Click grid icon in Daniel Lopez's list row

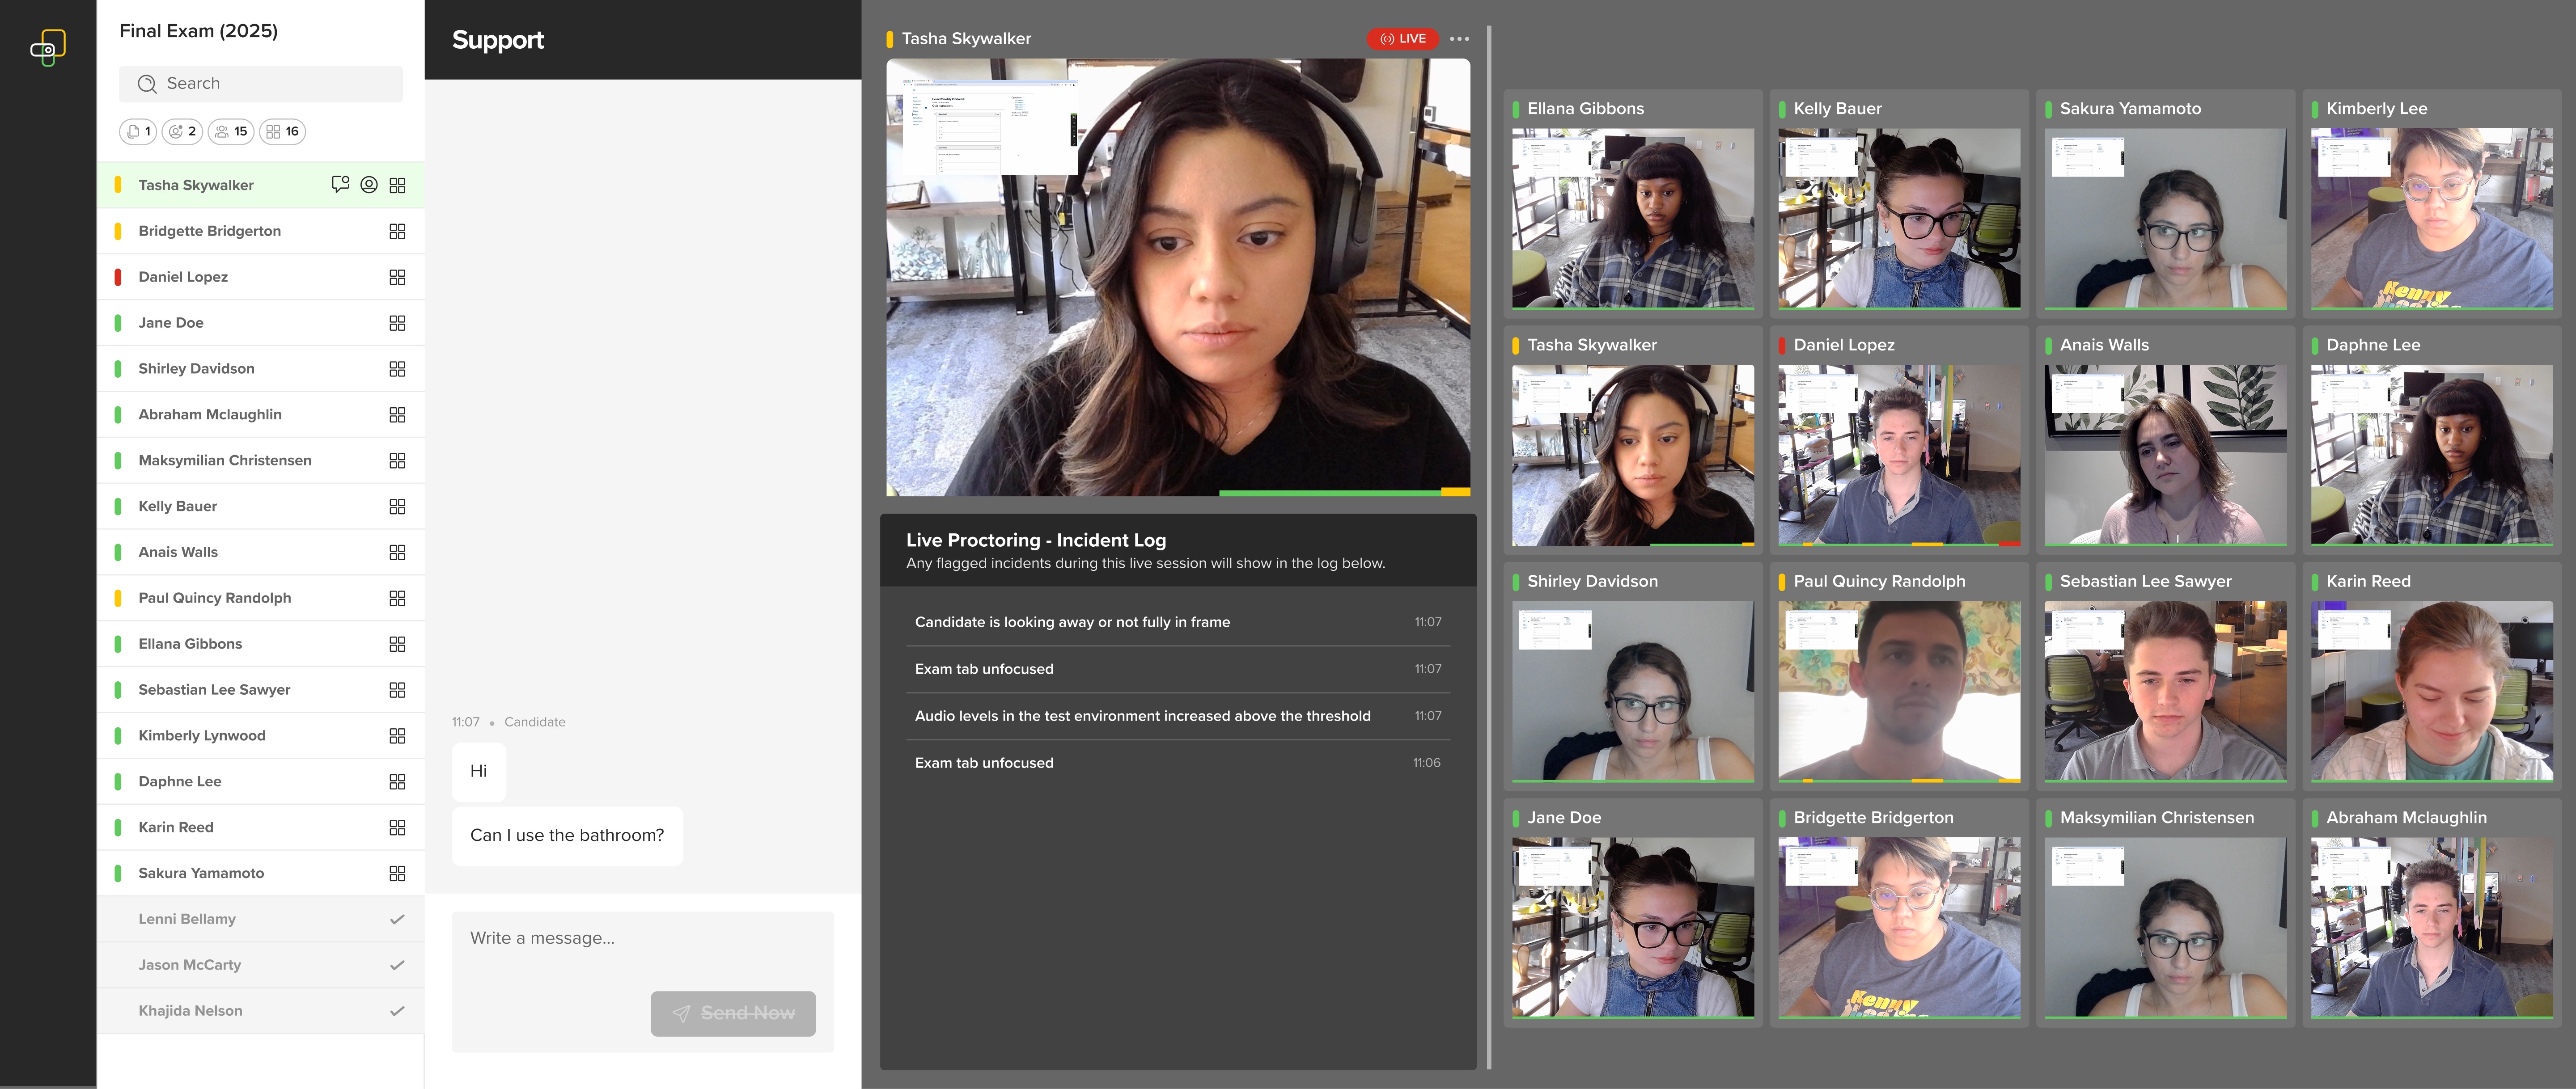click(x=397, y=277)
